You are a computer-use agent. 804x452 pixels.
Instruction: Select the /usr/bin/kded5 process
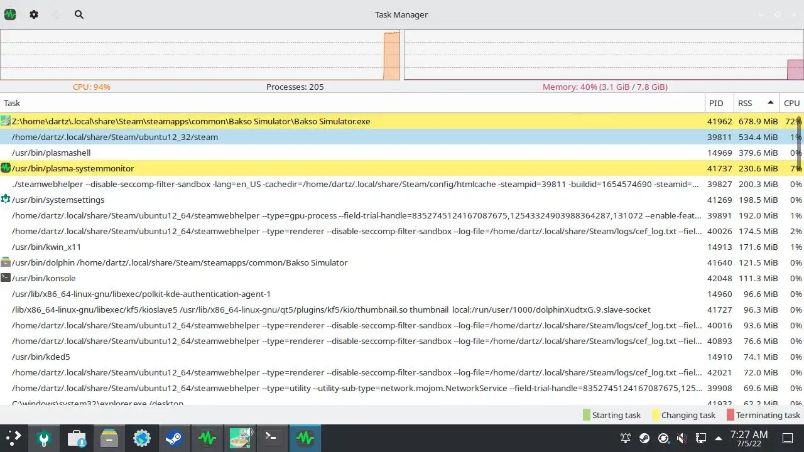[402, 357]
